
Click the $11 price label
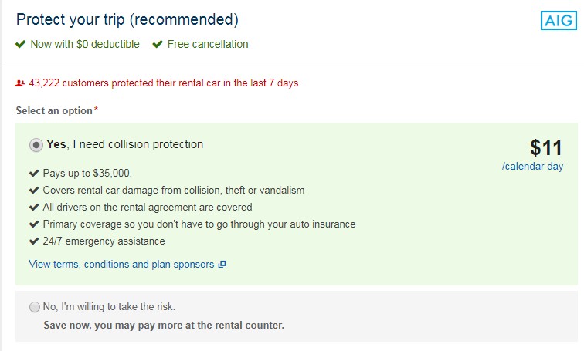pyautogui.click(x=546, y=147)
